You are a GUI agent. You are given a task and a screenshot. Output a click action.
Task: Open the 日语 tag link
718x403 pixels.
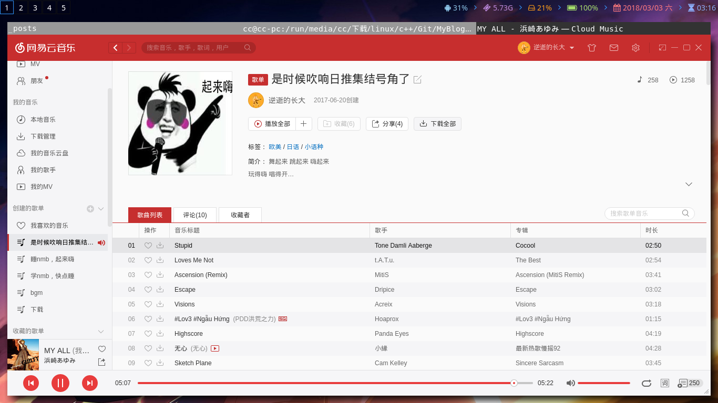(x=293, y=147)
